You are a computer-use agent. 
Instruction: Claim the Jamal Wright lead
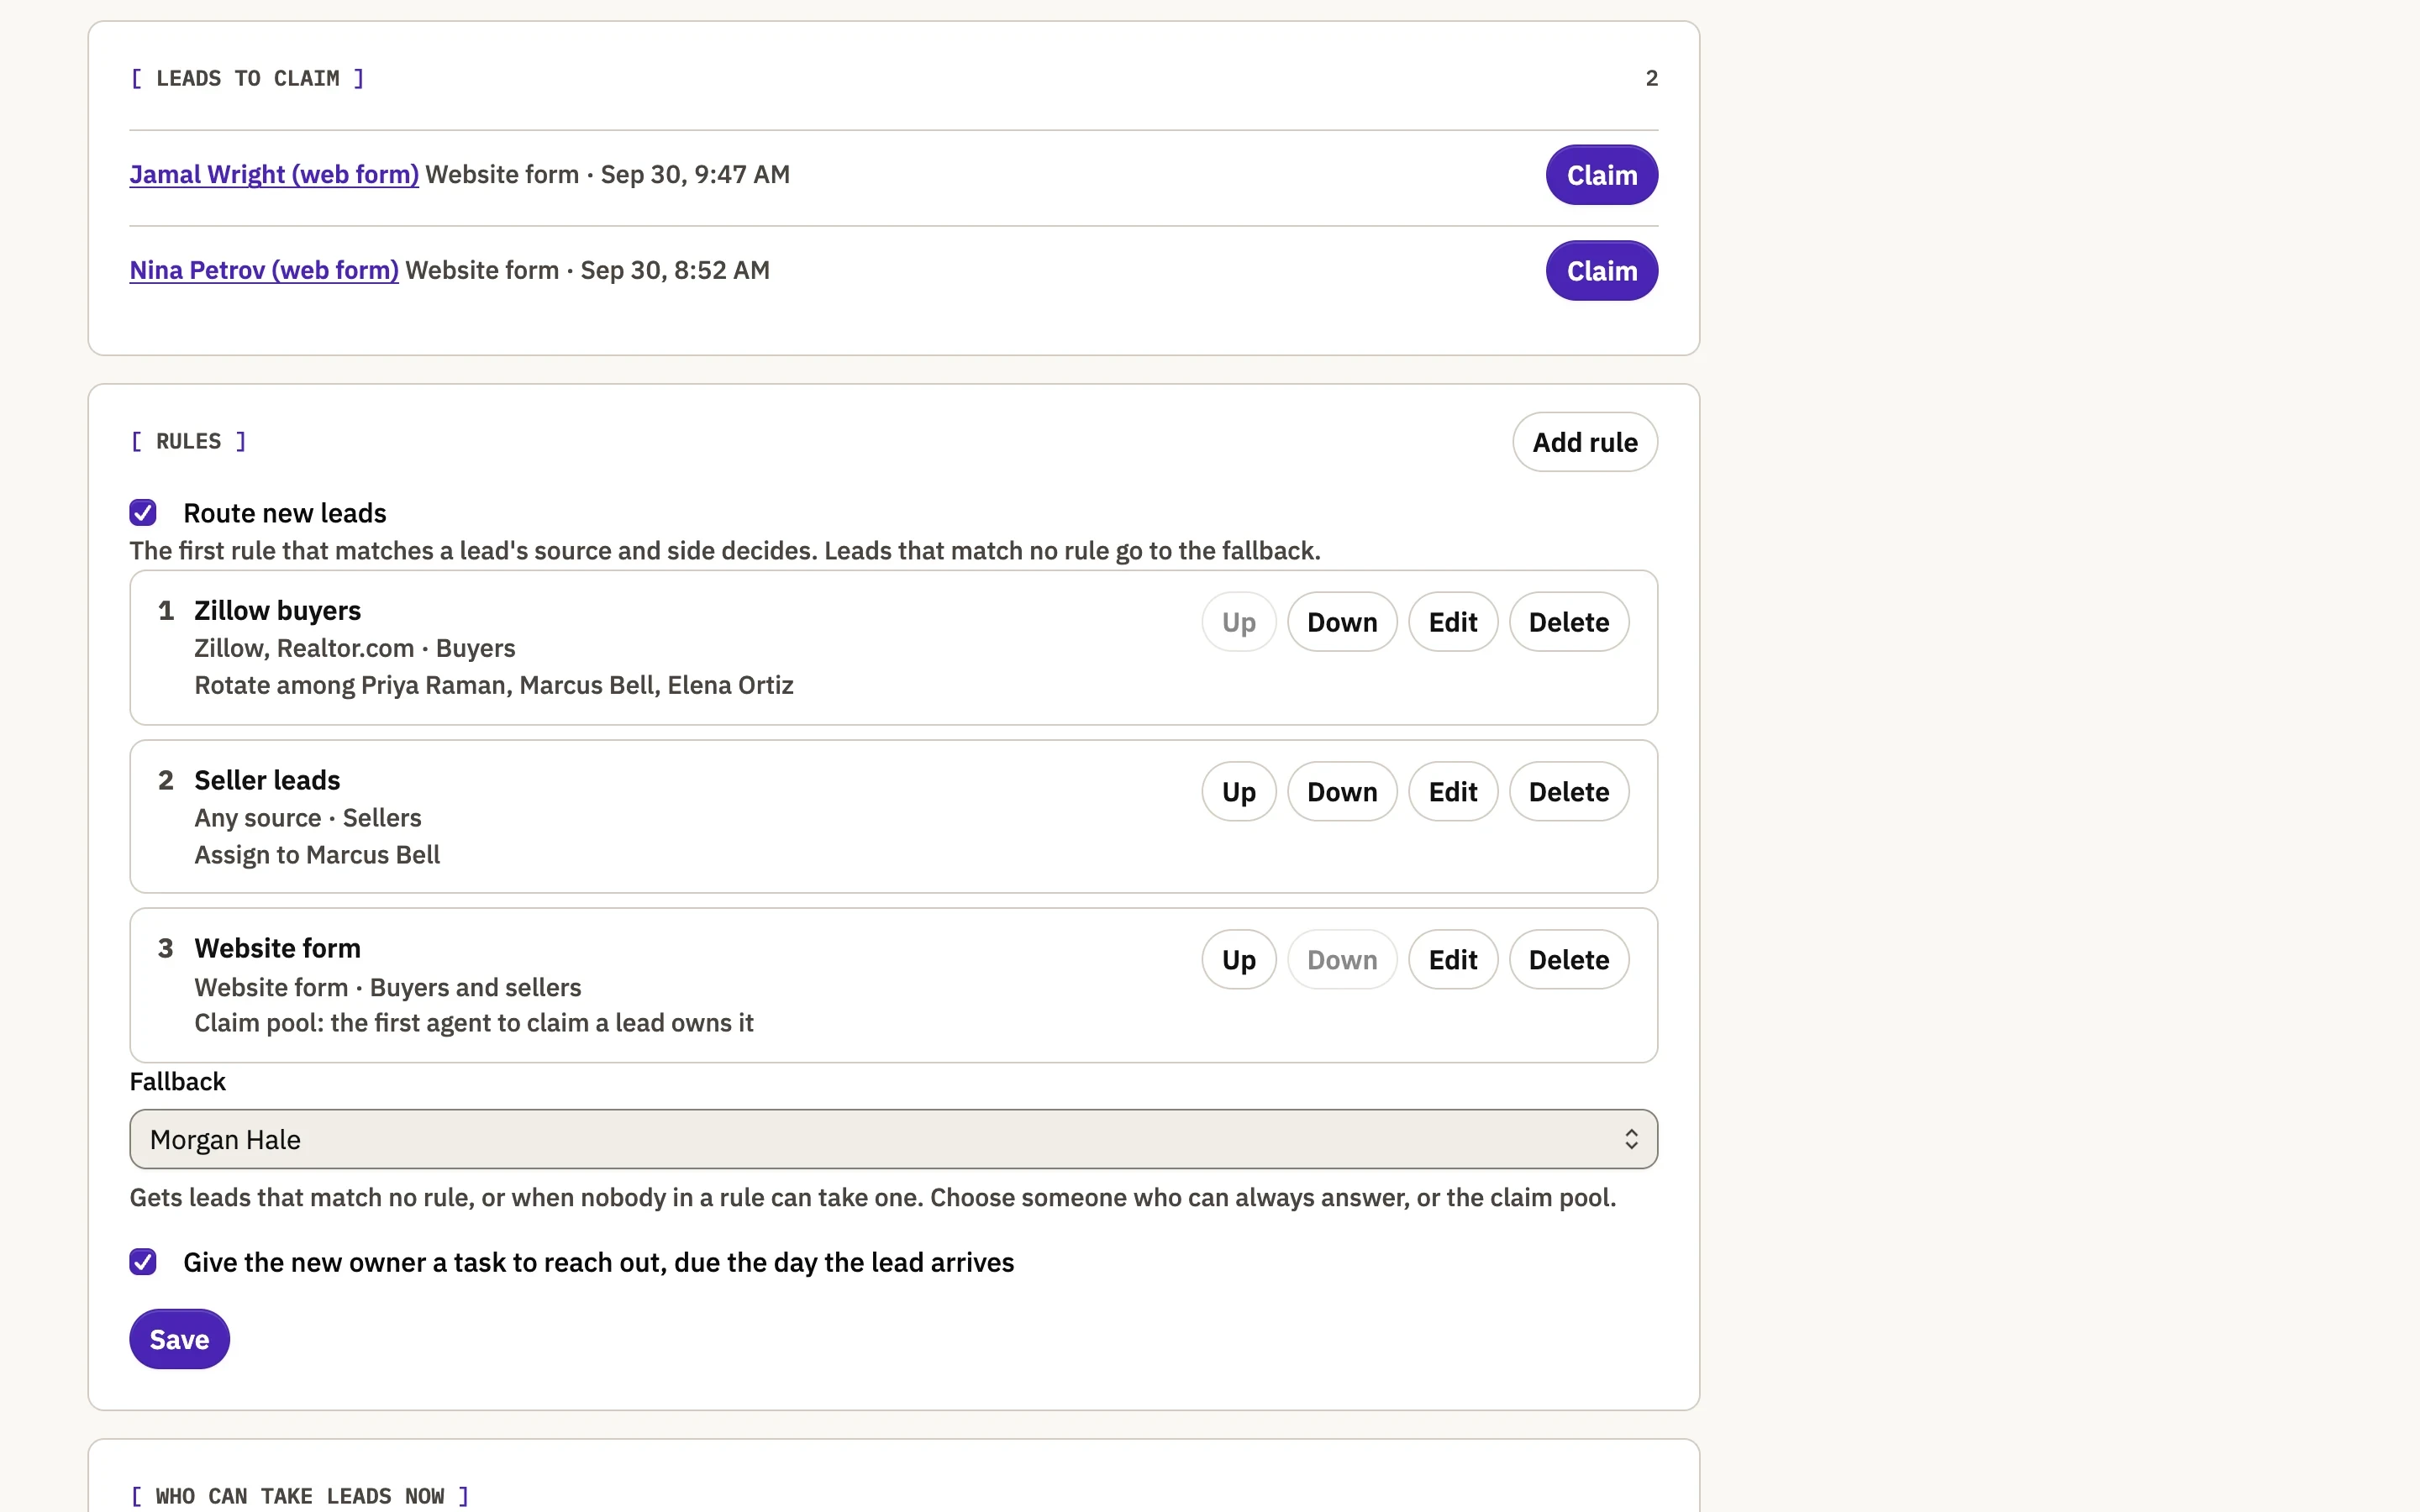tap(1601, 175)
